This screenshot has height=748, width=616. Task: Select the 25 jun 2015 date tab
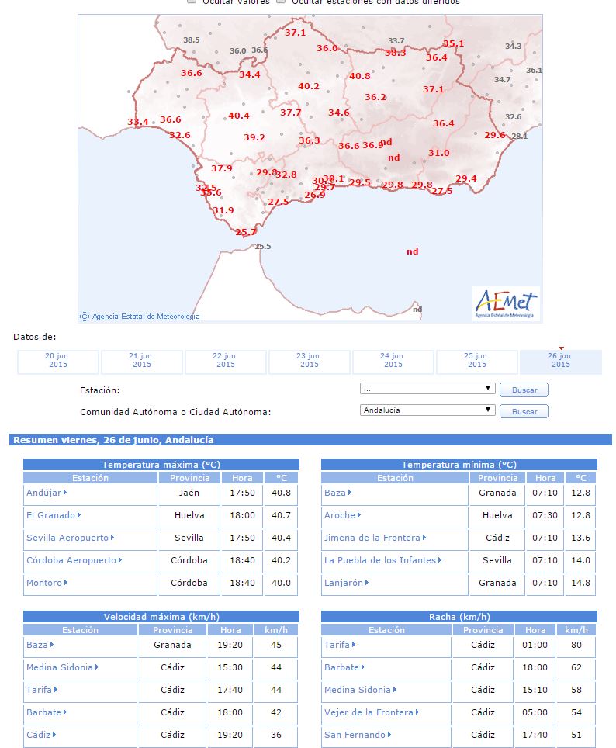[x=476, y=362]
